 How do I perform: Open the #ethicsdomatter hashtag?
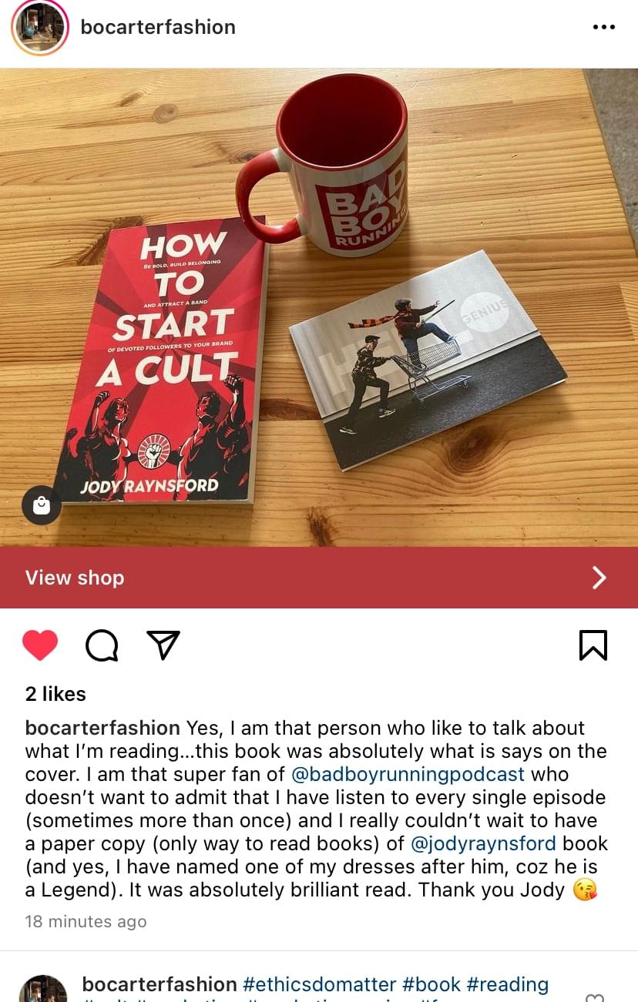click(320, 984)
